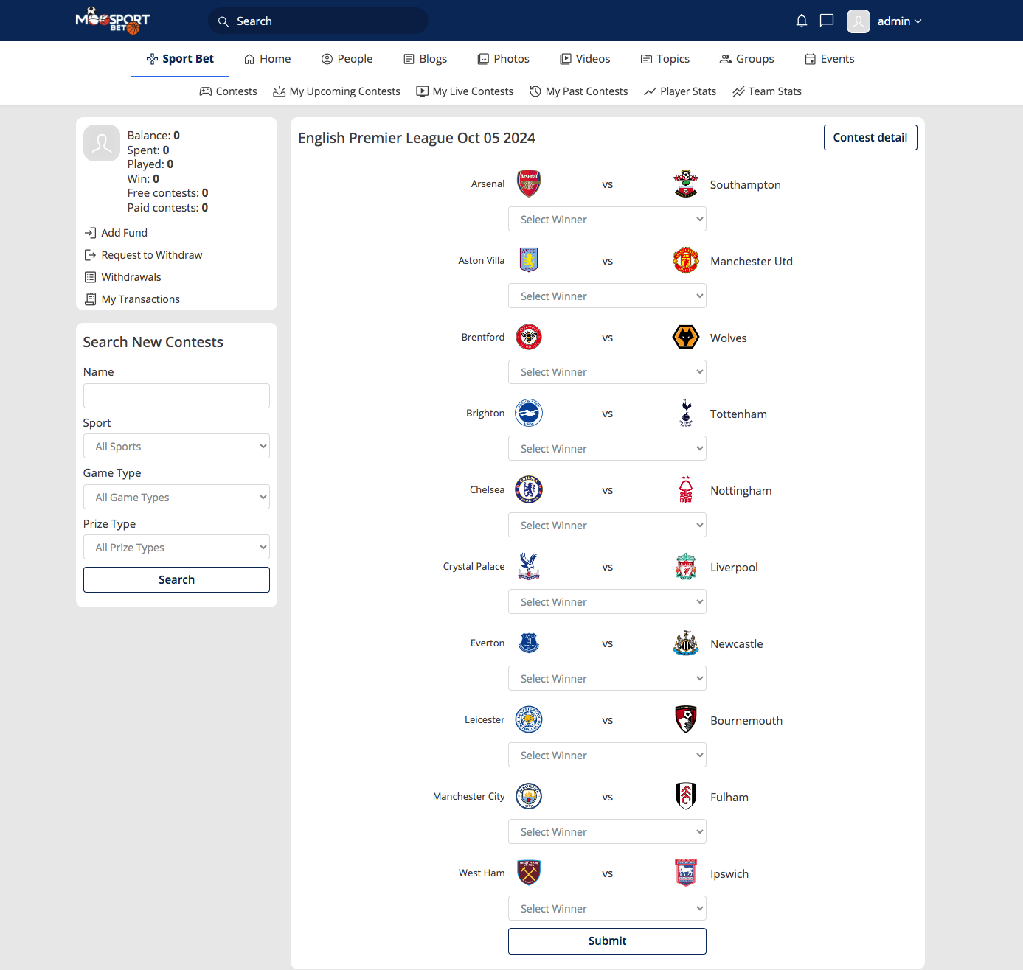Viewport: 1023px width, 970px height.
Task: Open winner dropdown for Brighton vs Tottenham
Action: [607, 448]
